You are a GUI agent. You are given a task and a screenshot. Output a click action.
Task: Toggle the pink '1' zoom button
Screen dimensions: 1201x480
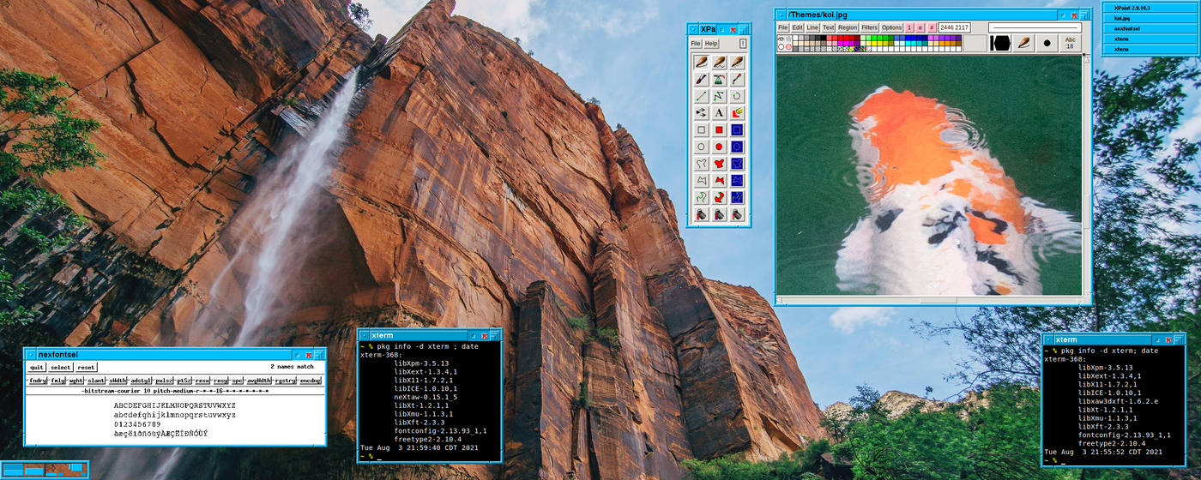pyautogui.click(x=909, y=27)
